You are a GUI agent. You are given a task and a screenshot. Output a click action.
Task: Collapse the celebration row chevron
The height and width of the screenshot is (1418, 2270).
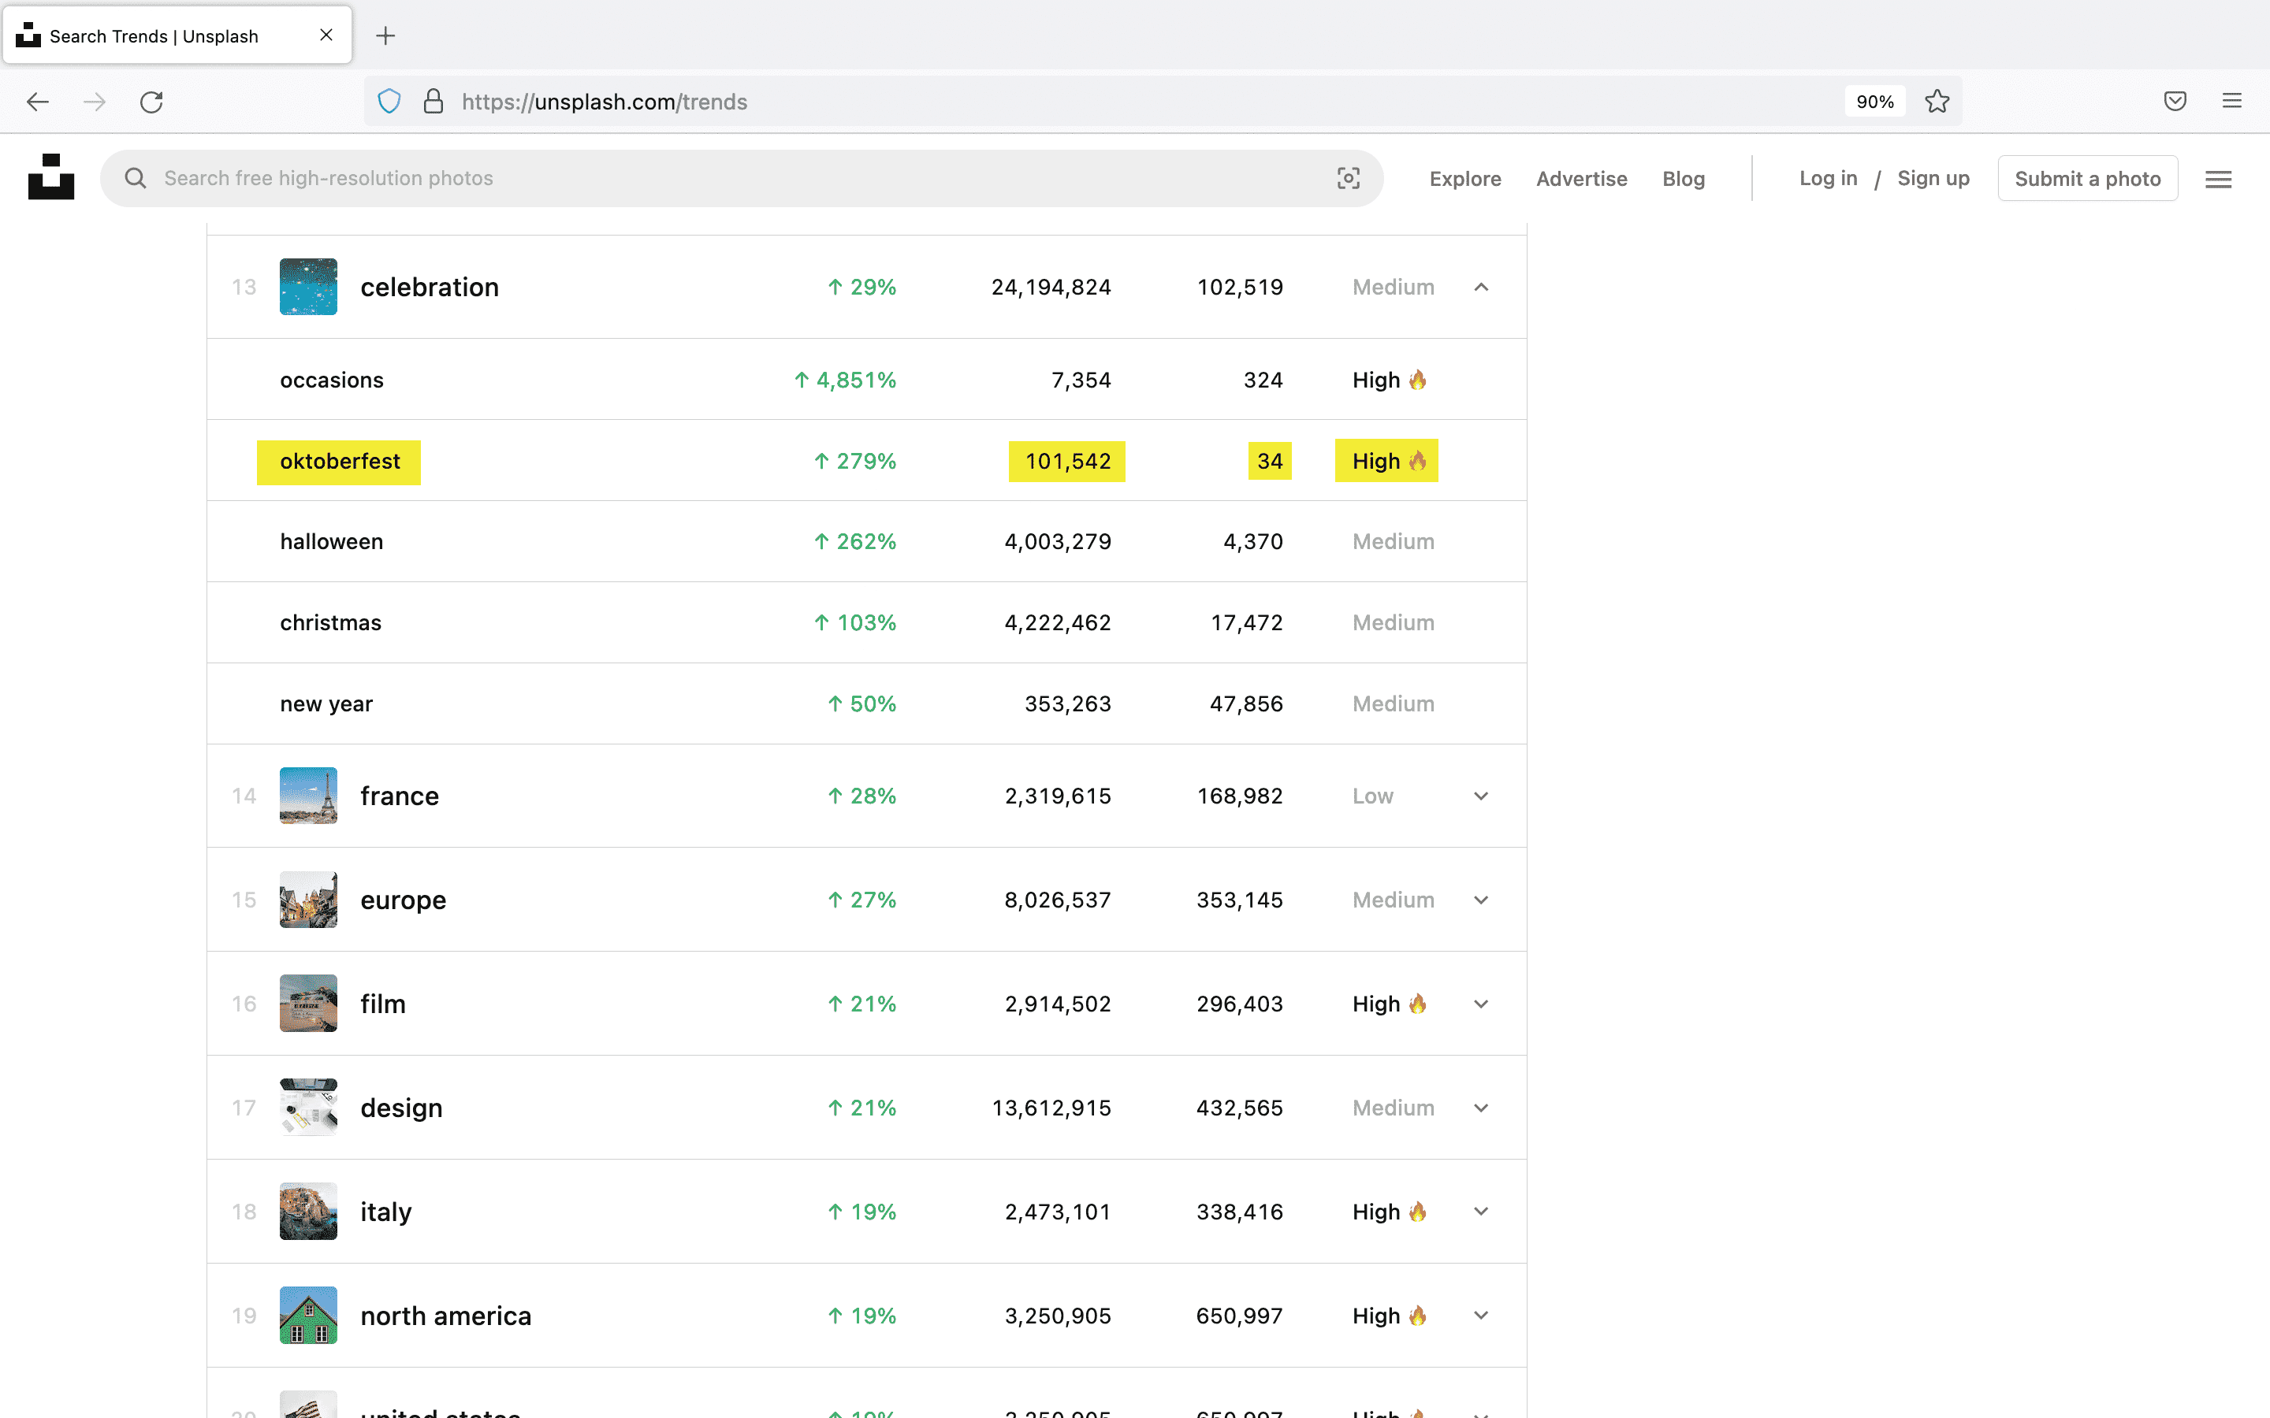(1481, 287)
